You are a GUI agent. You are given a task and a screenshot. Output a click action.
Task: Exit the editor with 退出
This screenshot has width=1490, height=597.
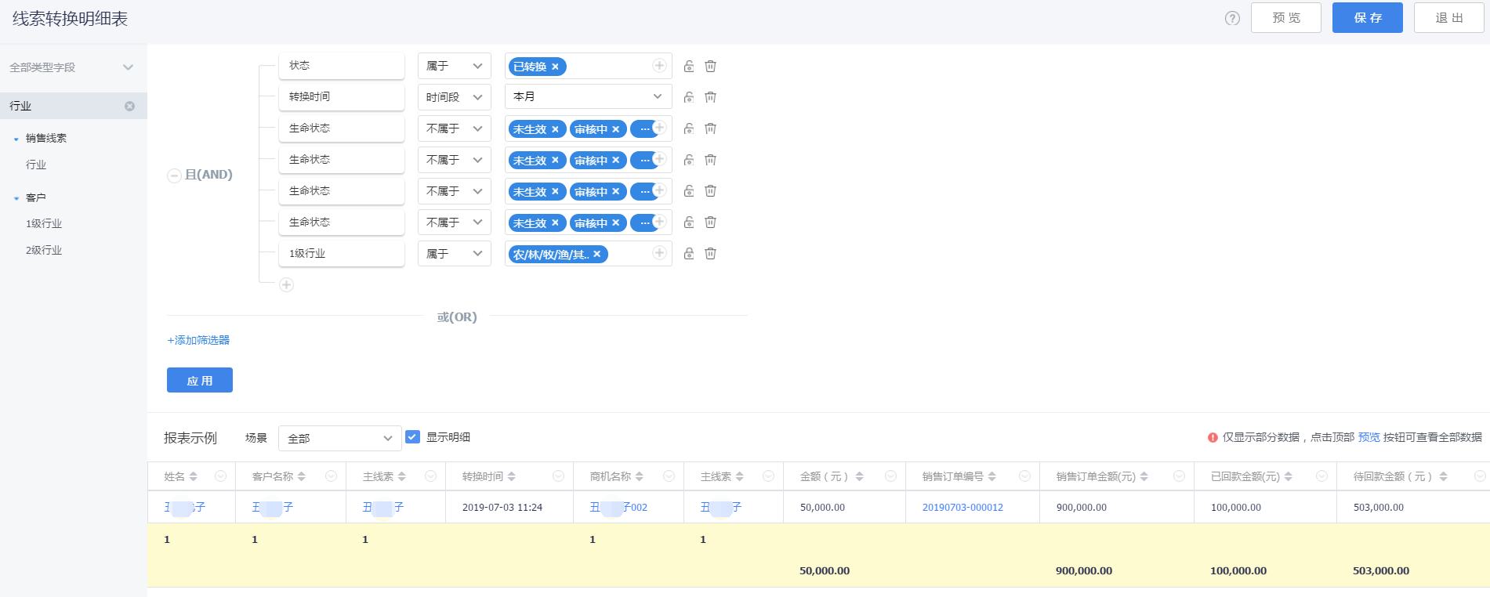[1449, 17]
